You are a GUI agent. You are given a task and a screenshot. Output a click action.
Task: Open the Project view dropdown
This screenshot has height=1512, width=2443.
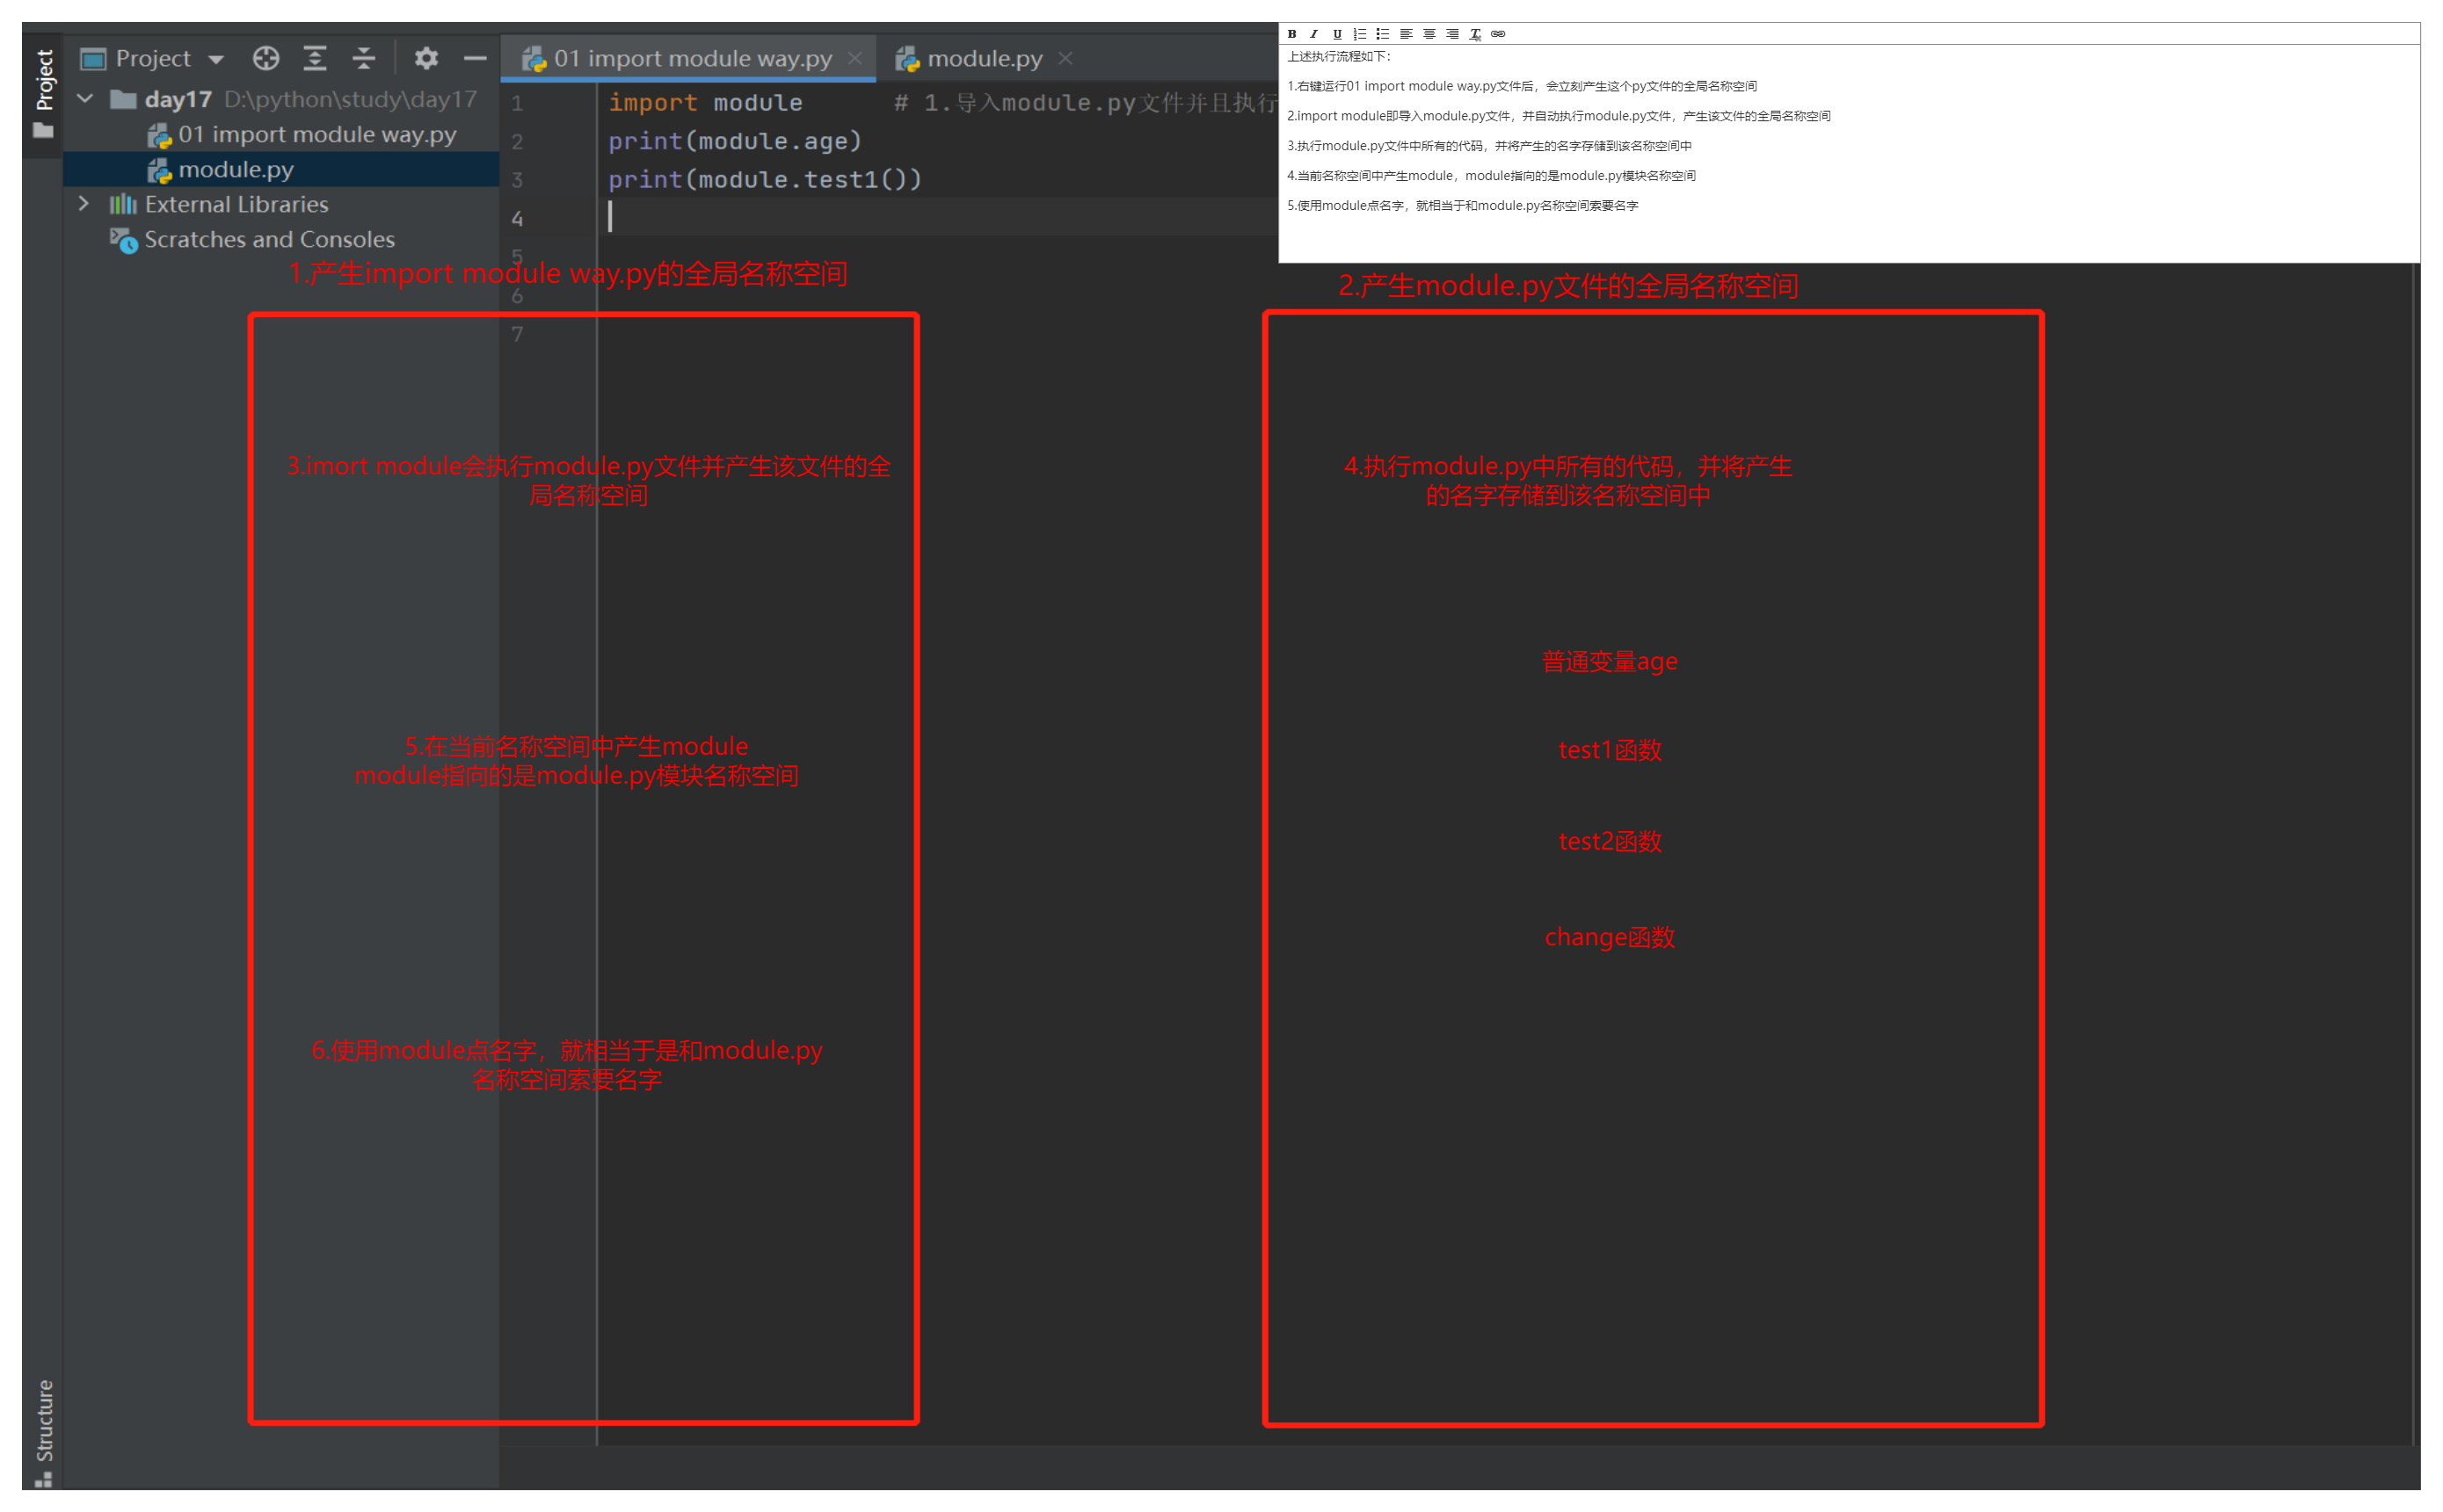(x=216, y=59)
